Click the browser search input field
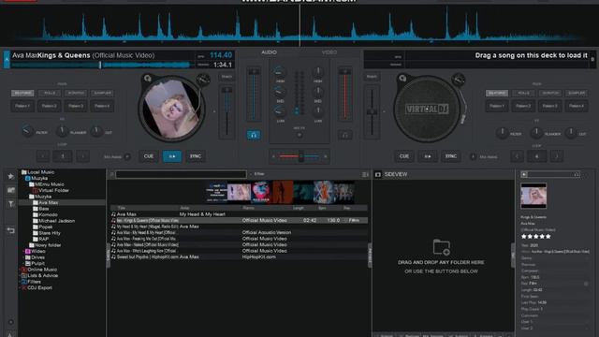This screenshot has height=337, width=599. coord(181,175)
